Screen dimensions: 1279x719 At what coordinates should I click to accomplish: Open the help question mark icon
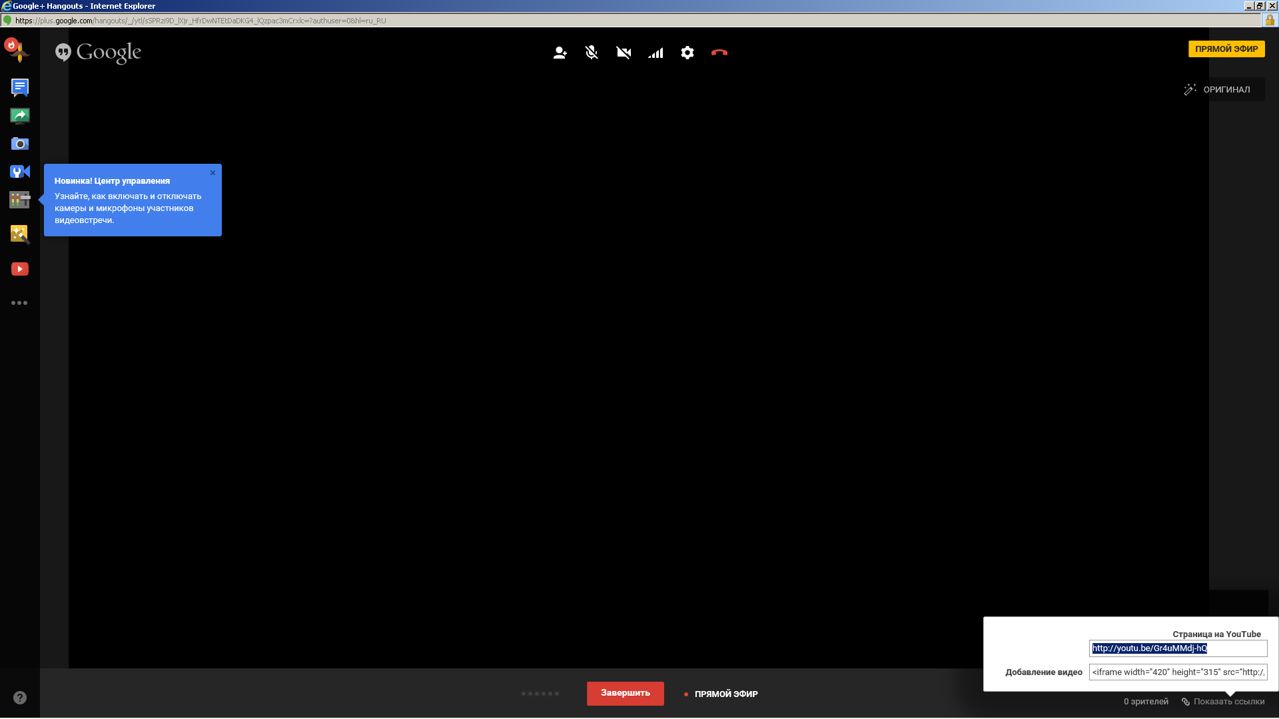pos(20,698)
